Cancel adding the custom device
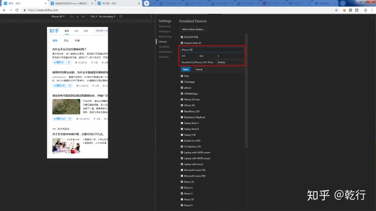 point(199,69)
